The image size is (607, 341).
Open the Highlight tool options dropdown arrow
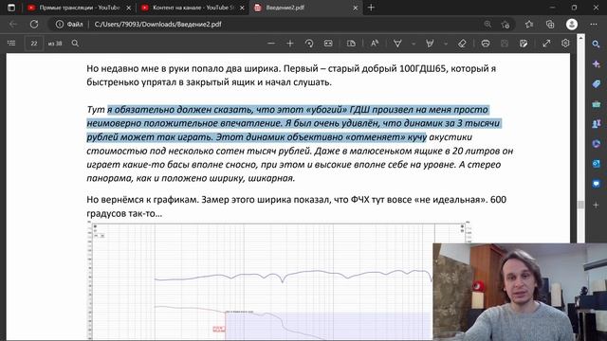click(x=446, y=44)
